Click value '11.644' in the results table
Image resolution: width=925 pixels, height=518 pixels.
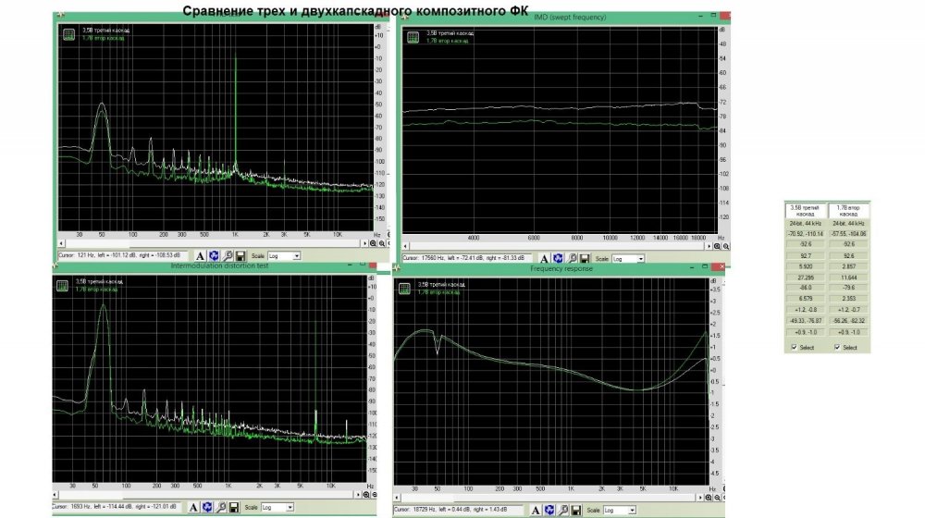pos(848,277)
